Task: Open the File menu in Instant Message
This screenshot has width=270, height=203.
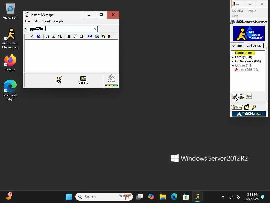Action: [x=27, y=21]
